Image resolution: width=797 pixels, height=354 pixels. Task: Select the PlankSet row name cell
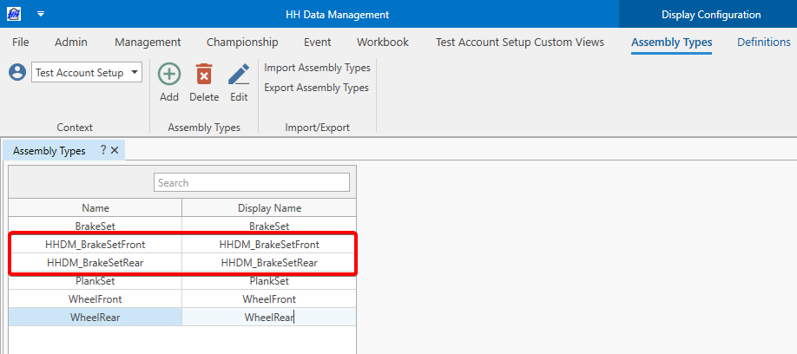pos(96,281)
